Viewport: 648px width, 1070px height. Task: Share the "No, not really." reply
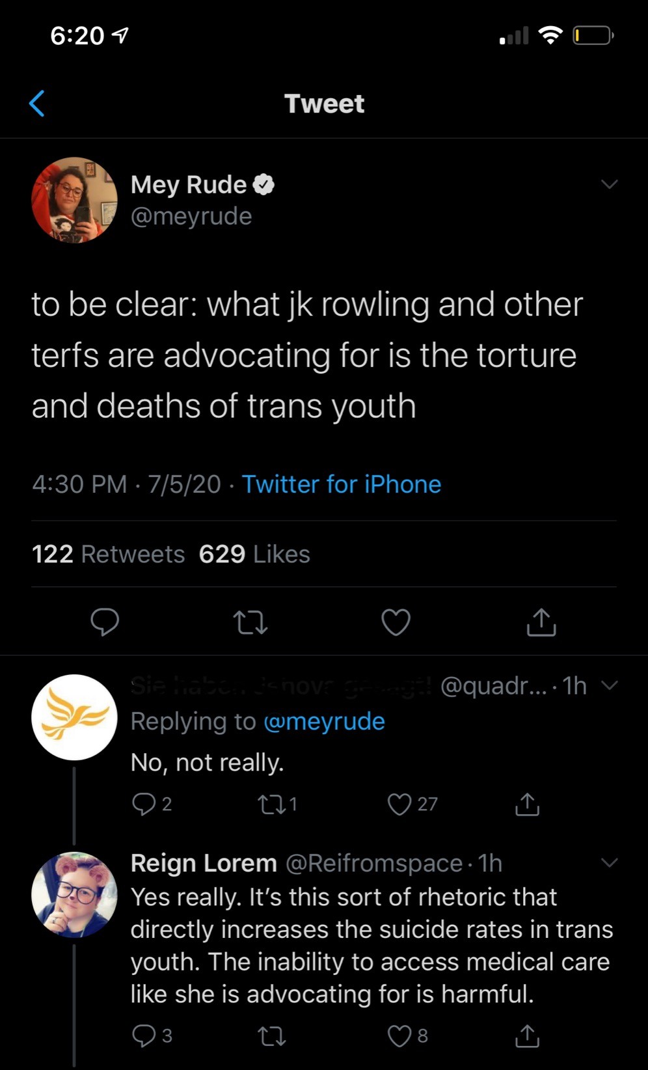(527, 804)
